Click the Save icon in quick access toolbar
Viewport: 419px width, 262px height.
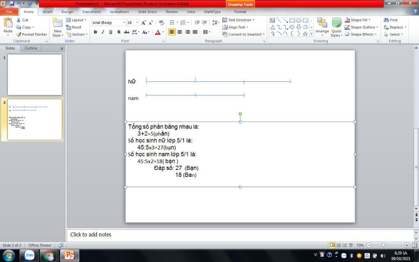click(11, 4)
